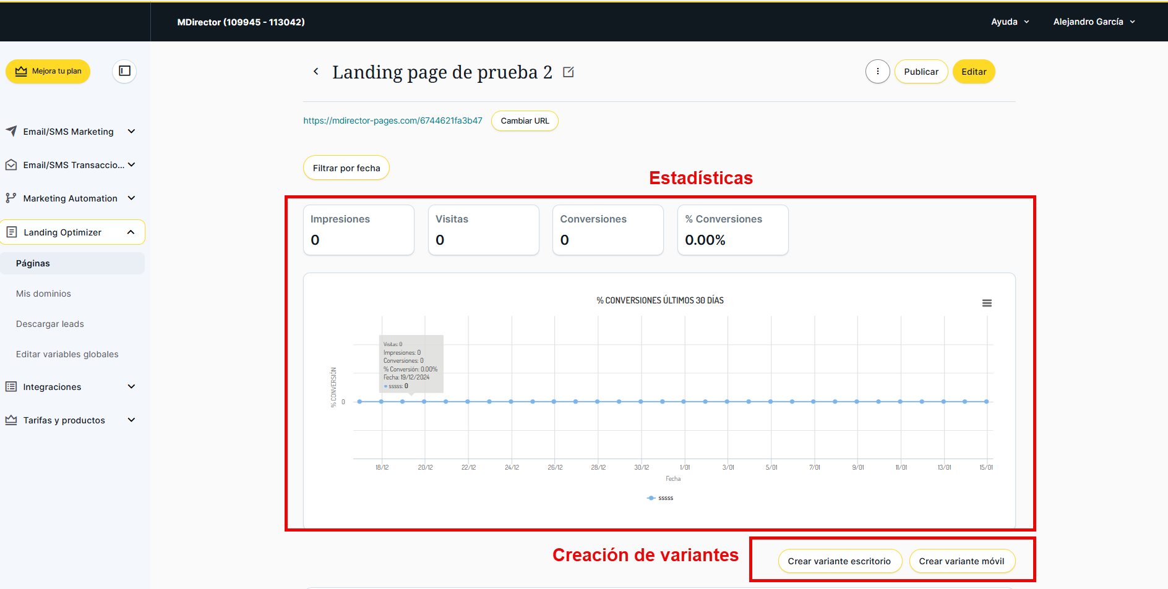Click the back arrow beside the page title
This screenshot has width=1168, height=589.
coord(316,72)
